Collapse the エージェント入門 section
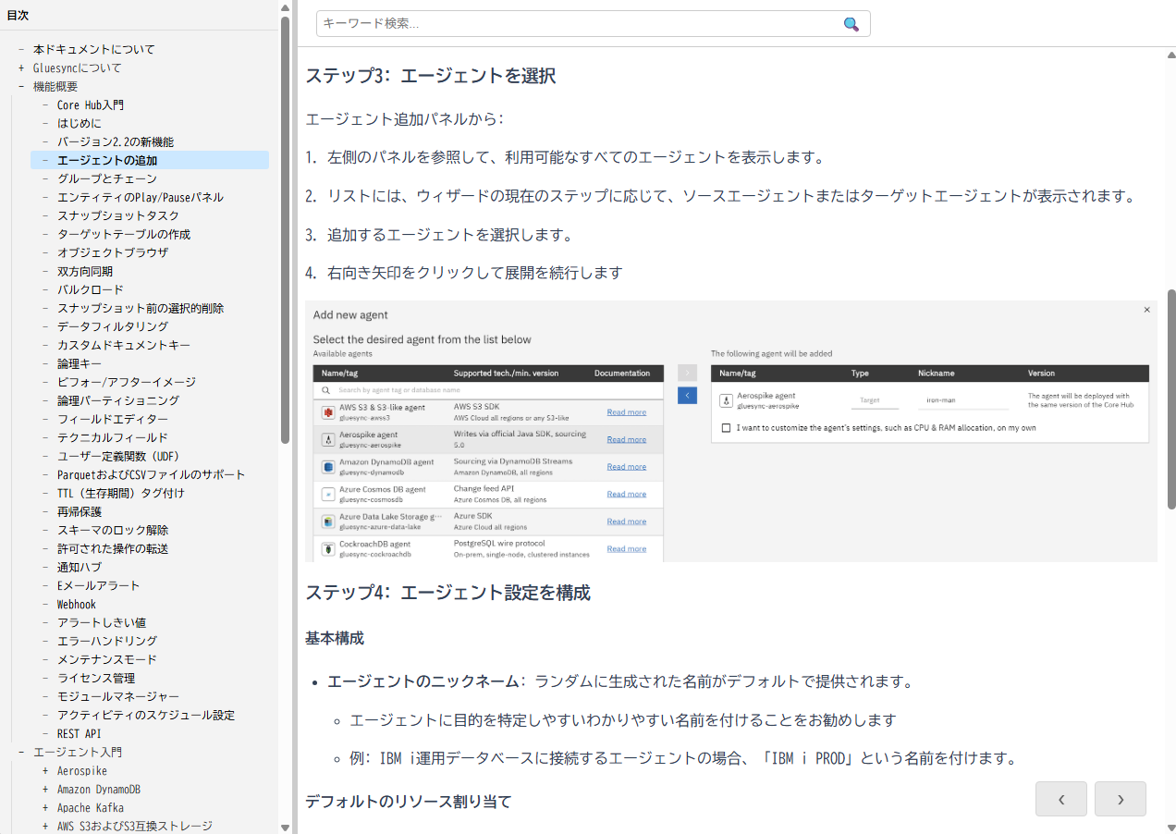 21,753
